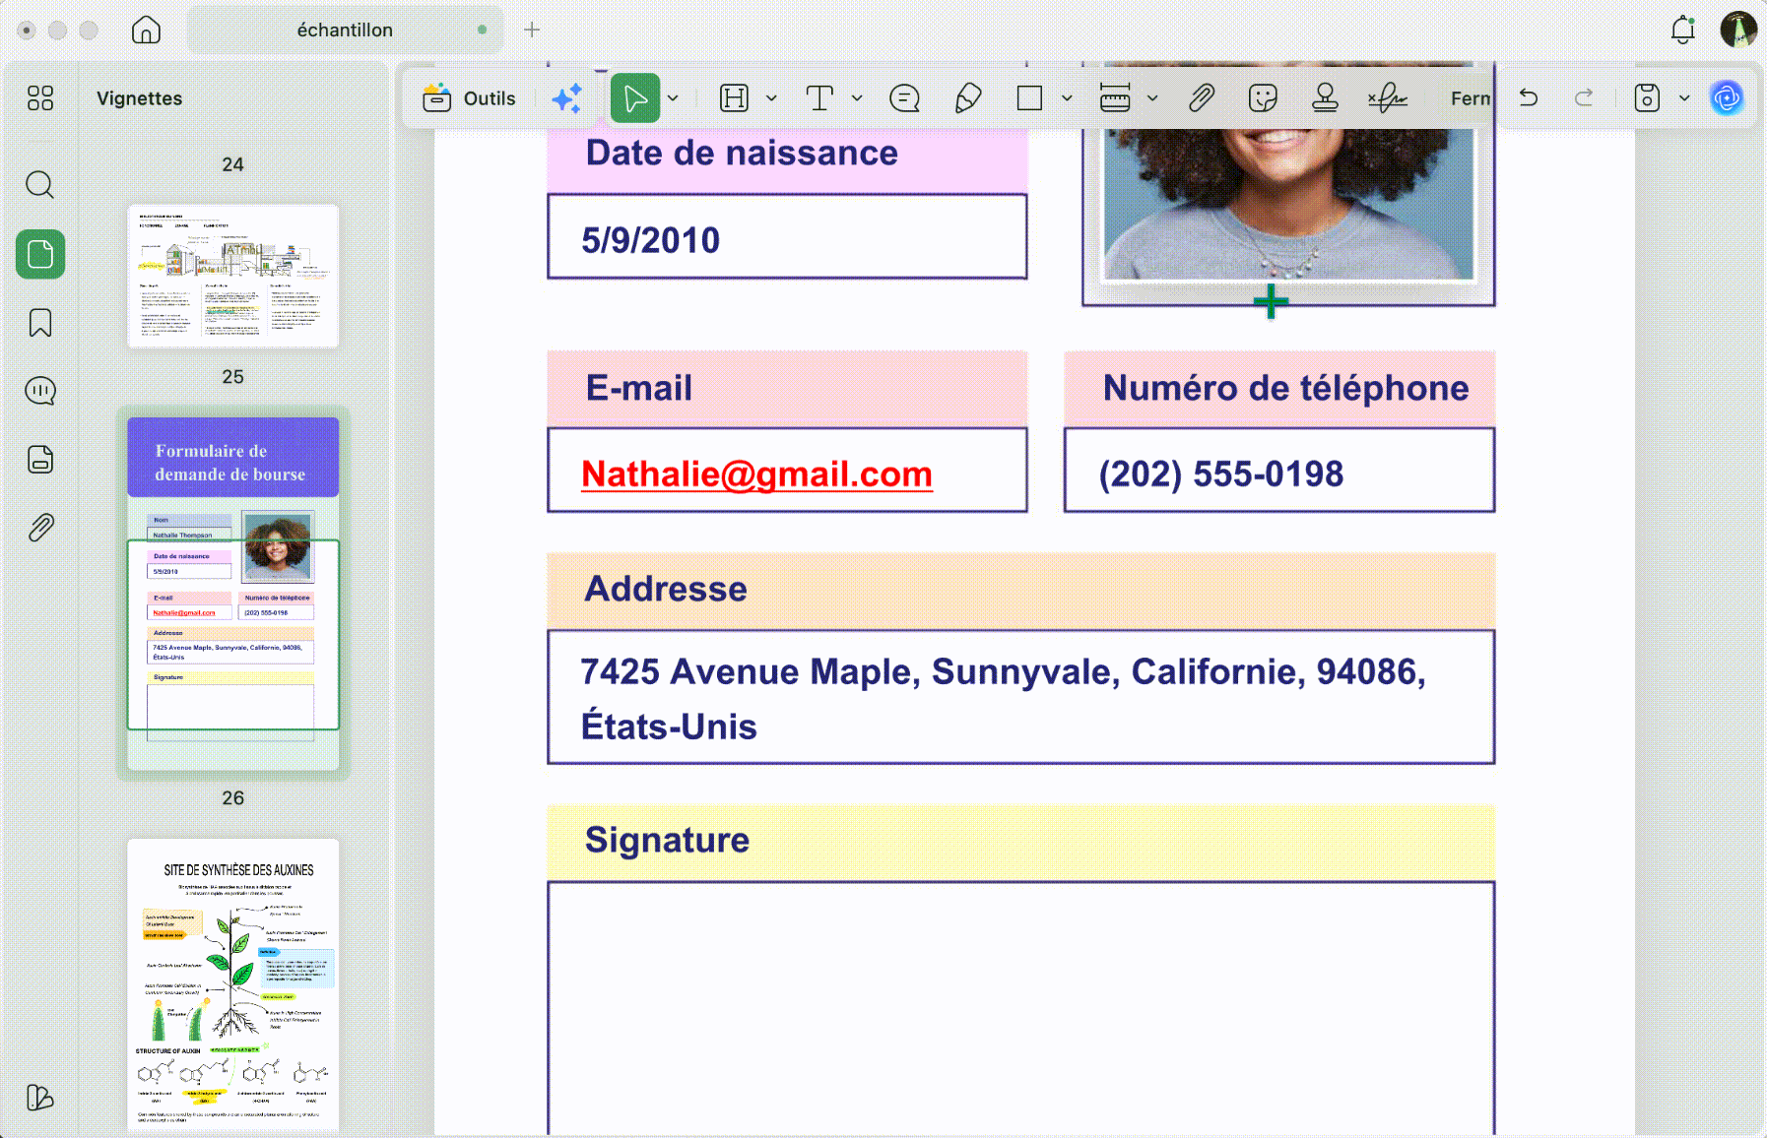The image size is (1767, 1138).
Task: Expand selection tool dropdown arrow
Action: coord(673,97)
